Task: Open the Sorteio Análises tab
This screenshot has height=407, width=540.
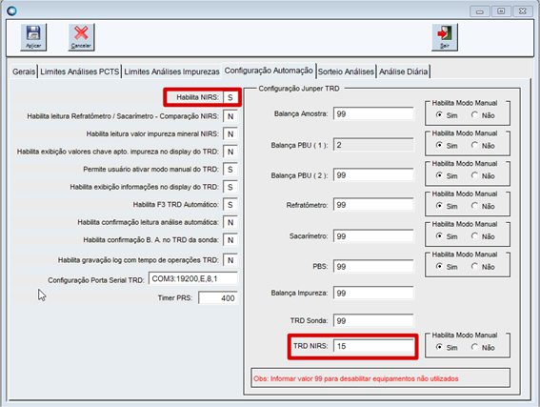Action: (346, 71)
